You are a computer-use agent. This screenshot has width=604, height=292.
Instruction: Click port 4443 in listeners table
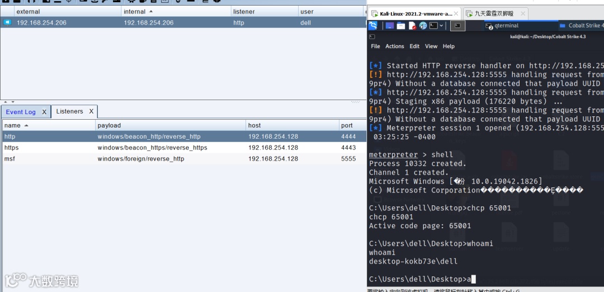[x=348, y=148]
